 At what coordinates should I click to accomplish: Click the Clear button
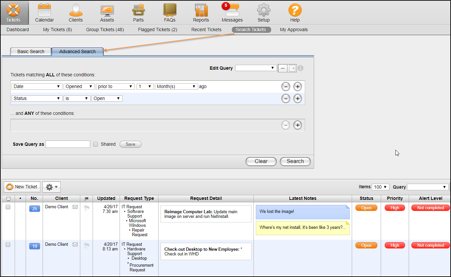click(261, 161)
